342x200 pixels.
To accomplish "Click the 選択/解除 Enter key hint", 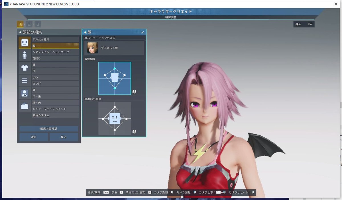I will 98,193.
